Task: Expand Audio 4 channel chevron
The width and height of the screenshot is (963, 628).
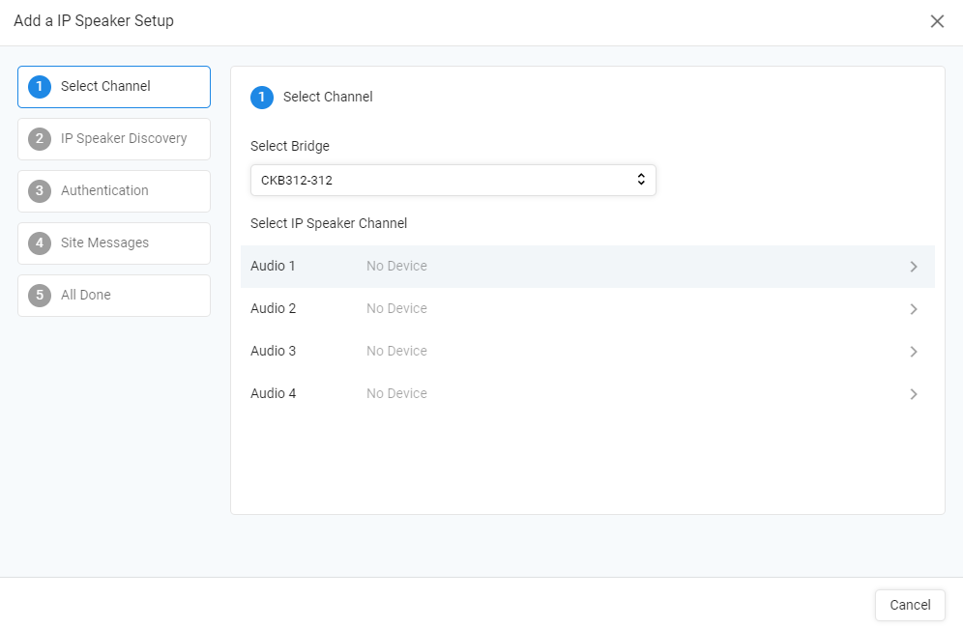Action: pos(914,393)
